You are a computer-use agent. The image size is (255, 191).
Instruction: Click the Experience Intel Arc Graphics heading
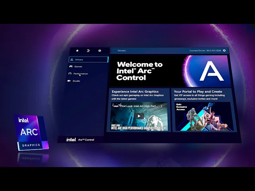coord(135,92)
